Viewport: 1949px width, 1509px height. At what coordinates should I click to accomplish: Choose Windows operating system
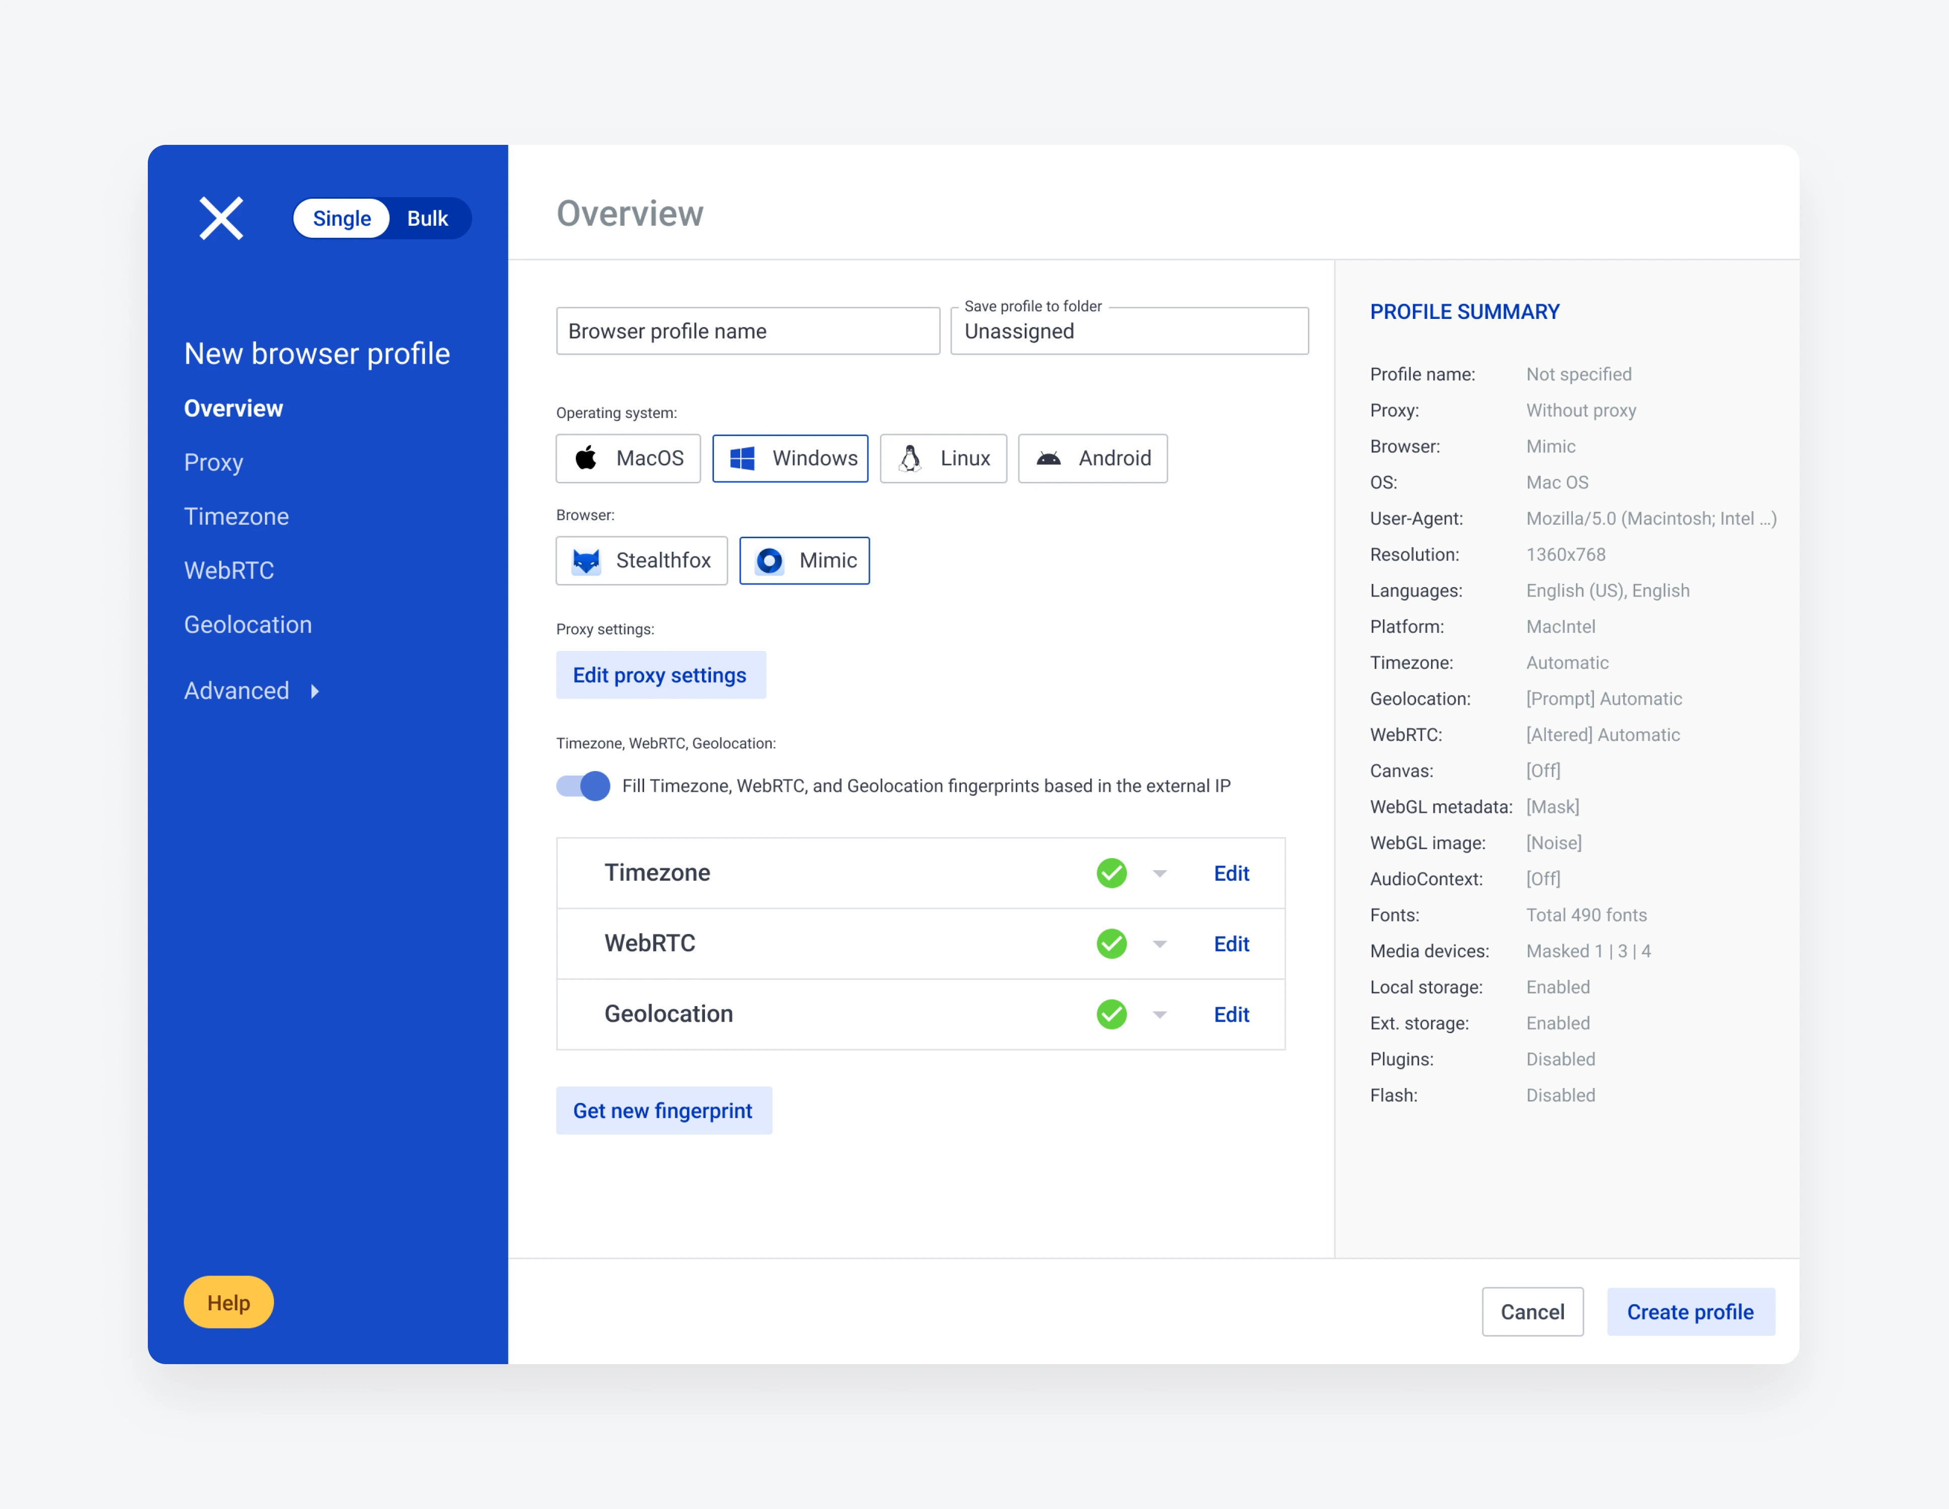(790, 458)
